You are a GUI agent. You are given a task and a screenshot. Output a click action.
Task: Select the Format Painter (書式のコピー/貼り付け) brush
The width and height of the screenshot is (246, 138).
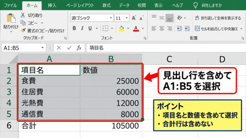[23, 30]
